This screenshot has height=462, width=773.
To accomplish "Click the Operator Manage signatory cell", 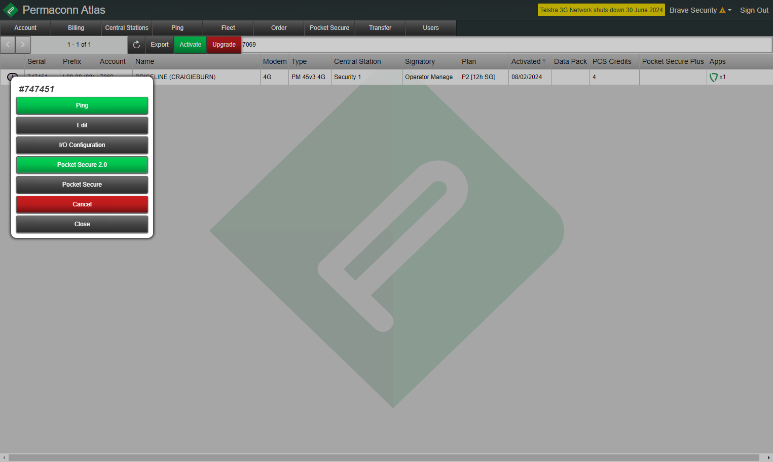I will (430, 77).
